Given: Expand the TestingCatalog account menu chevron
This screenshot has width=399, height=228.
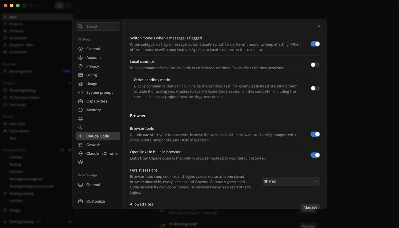Looking at the screenshot, I should [x=47, y=222].
